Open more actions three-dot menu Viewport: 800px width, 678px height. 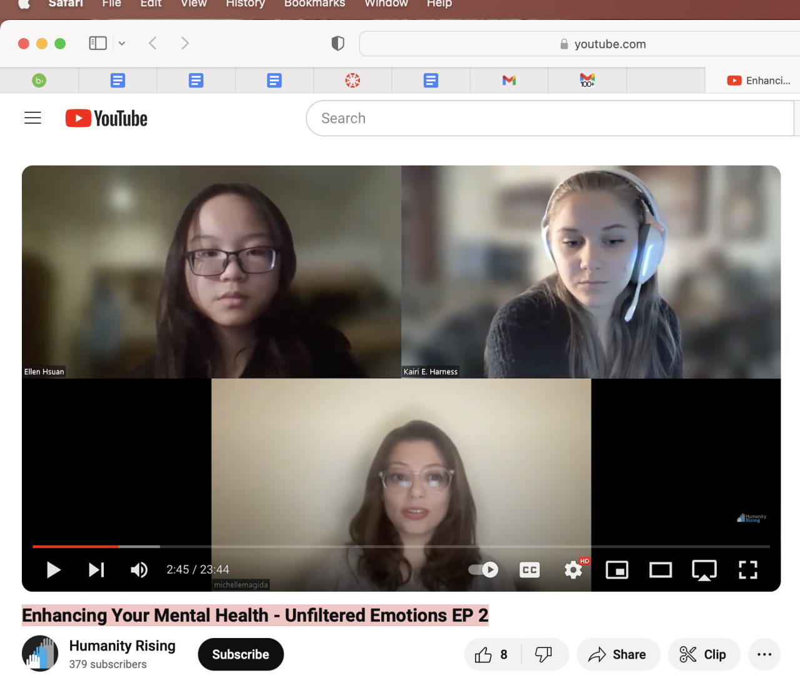point(764,654)
